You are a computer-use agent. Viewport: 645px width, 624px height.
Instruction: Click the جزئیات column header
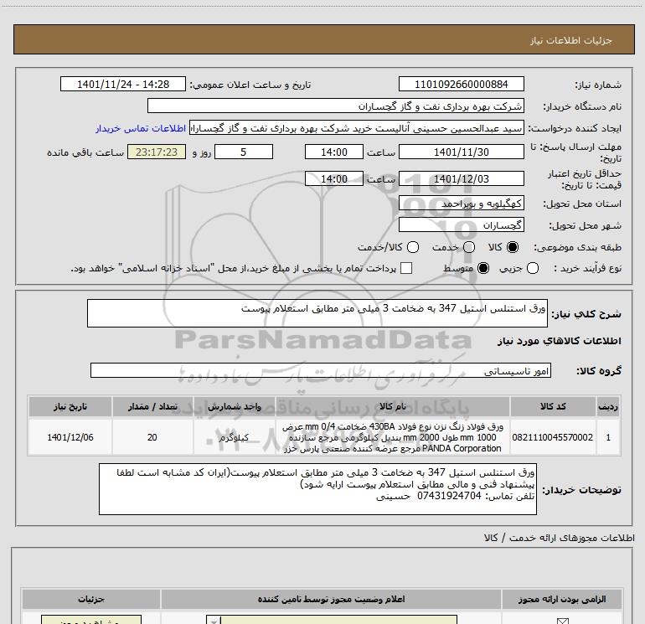coord(91,599)
